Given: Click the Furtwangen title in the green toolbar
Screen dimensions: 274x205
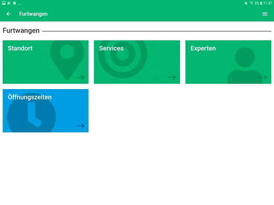Looking at the screenshot, I should (33, 14).
